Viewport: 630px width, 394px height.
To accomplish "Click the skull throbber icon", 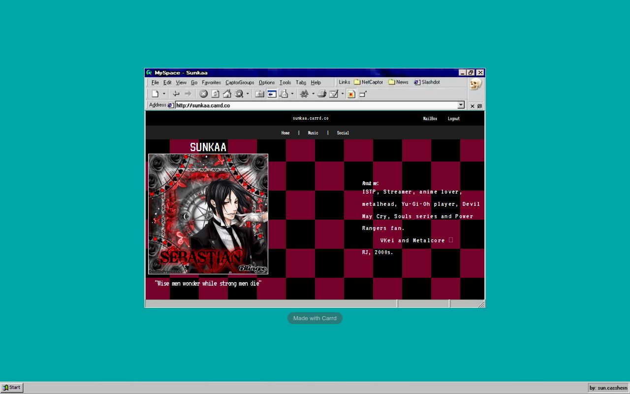I will 475,84.
